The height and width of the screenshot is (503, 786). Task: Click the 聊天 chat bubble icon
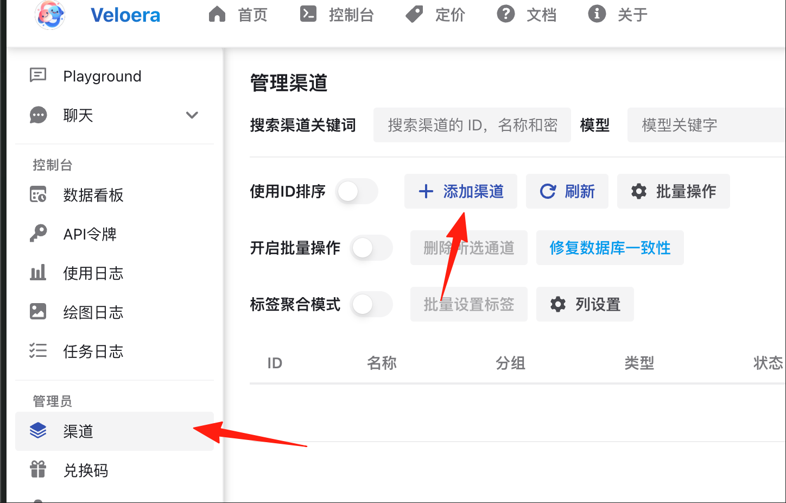click(38, 115)
